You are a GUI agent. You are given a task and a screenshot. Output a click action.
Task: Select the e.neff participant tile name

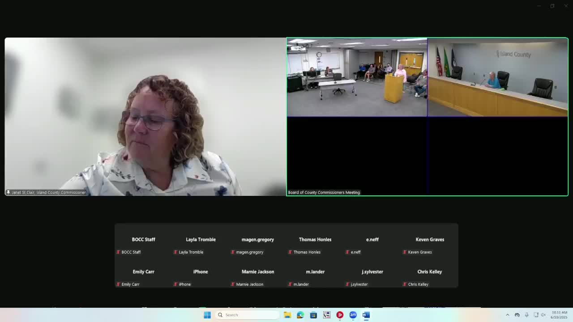tap(372, 240)
